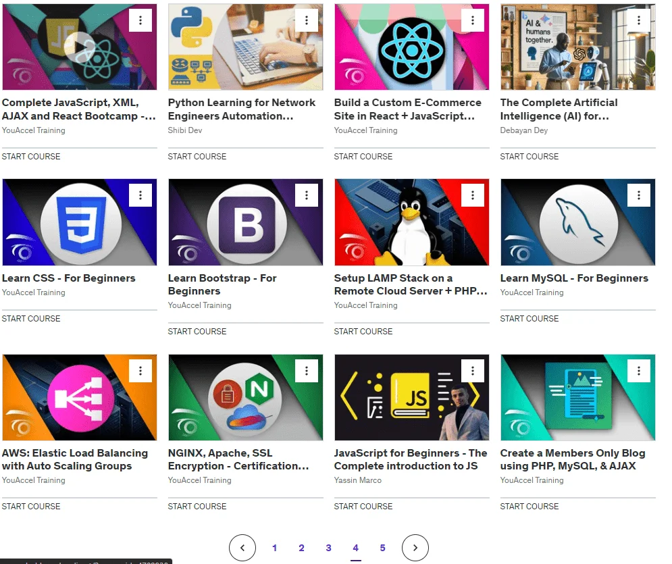
Task: Start the Learn CSS course
Action: [31, 318]
